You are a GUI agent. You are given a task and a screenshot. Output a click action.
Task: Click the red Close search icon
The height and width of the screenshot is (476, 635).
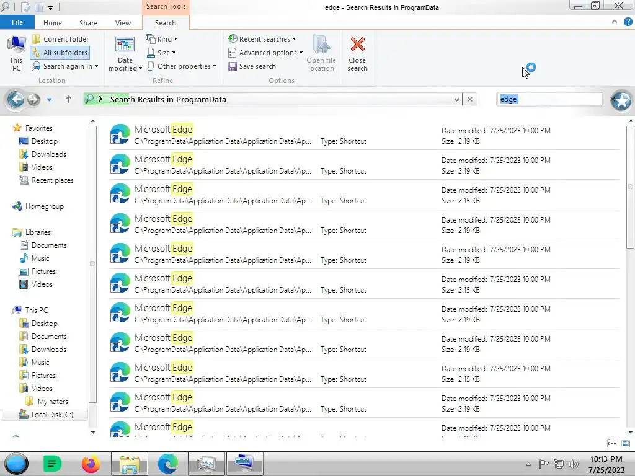click(x=357, y=45)
